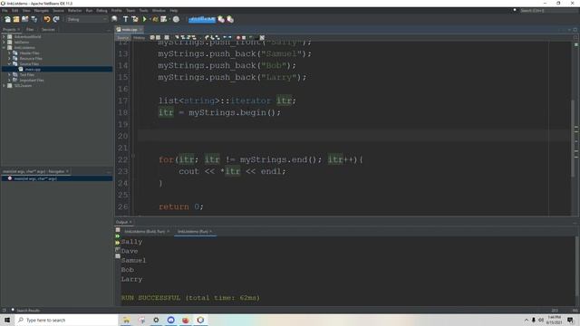Run the project with green play icon
Screen dimensions: 580x326
[x=145, y=19]
